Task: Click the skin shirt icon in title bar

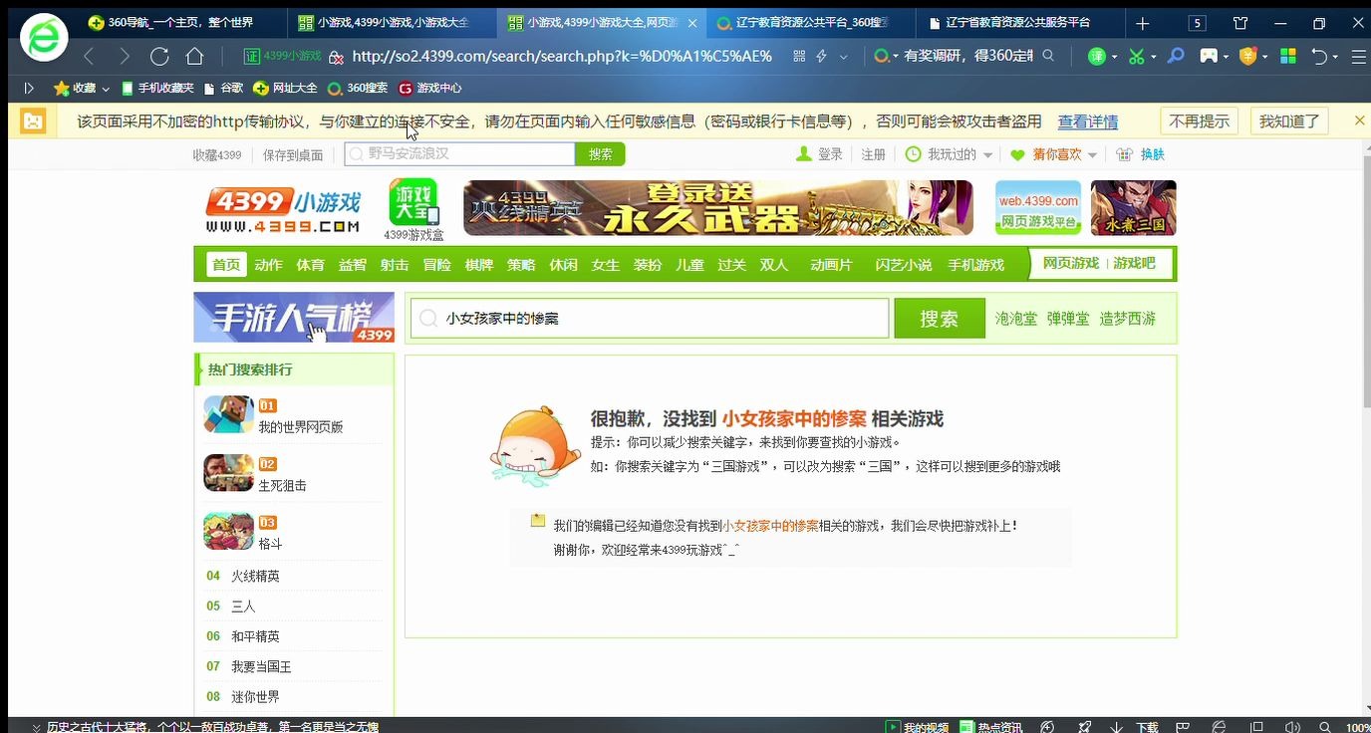Action: point(1240,23)
